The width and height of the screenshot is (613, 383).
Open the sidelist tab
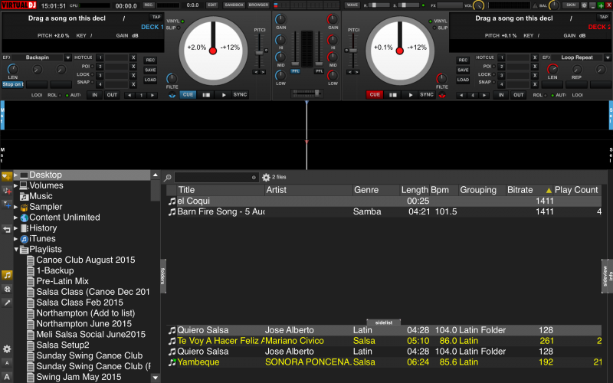[x=384, y=322]
